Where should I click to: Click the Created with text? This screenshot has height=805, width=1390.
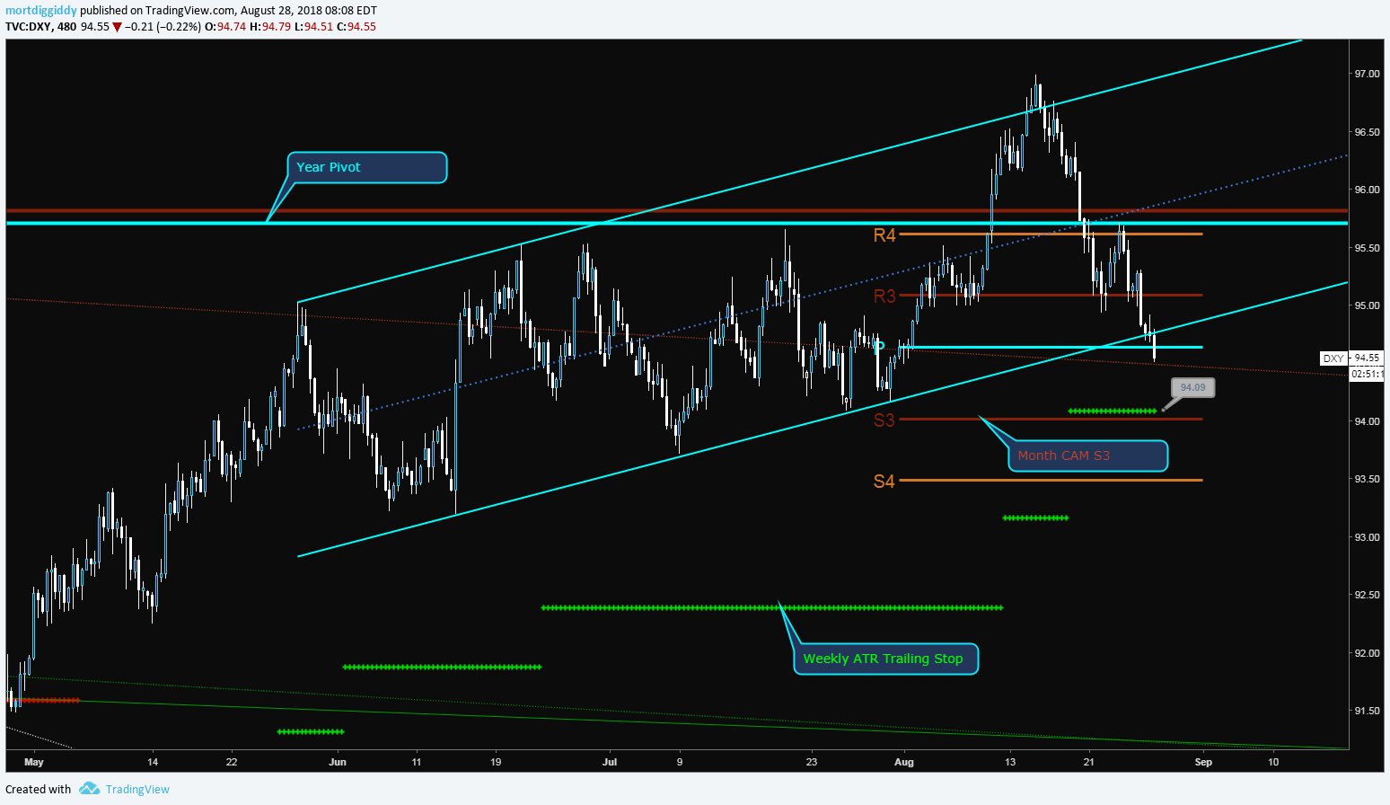point(38,789)
